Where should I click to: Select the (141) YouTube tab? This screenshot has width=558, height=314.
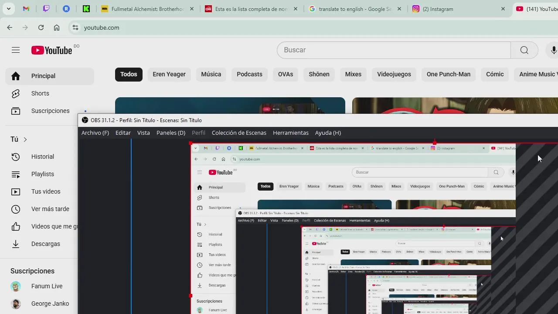(x=535, y=9)
